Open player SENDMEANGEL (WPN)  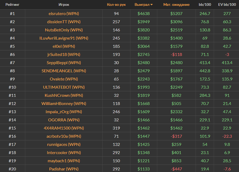tap(64, 71)
